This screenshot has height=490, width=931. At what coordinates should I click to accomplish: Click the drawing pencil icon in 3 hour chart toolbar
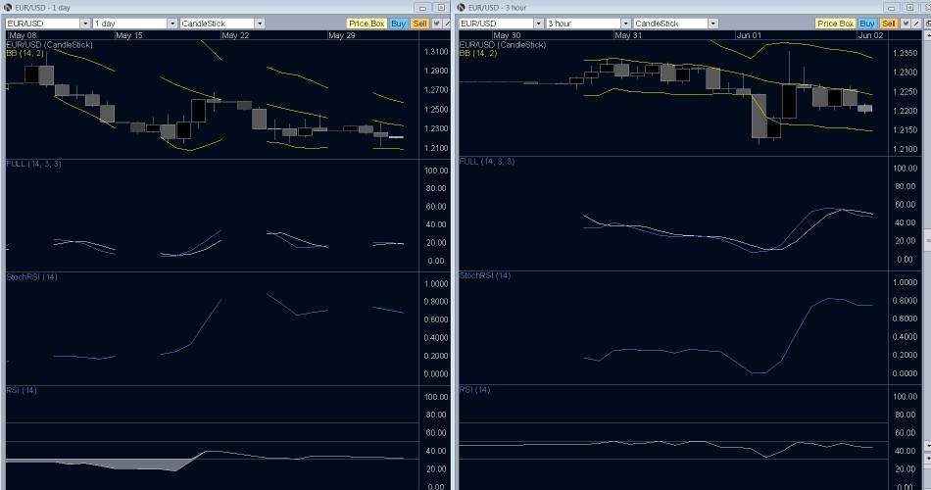click(x=916, y=24)
